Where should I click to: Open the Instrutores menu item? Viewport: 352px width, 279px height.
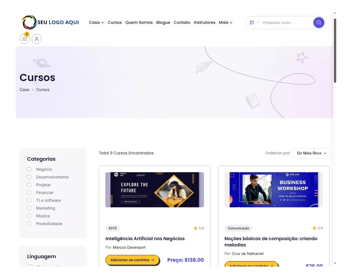[204, 23]
